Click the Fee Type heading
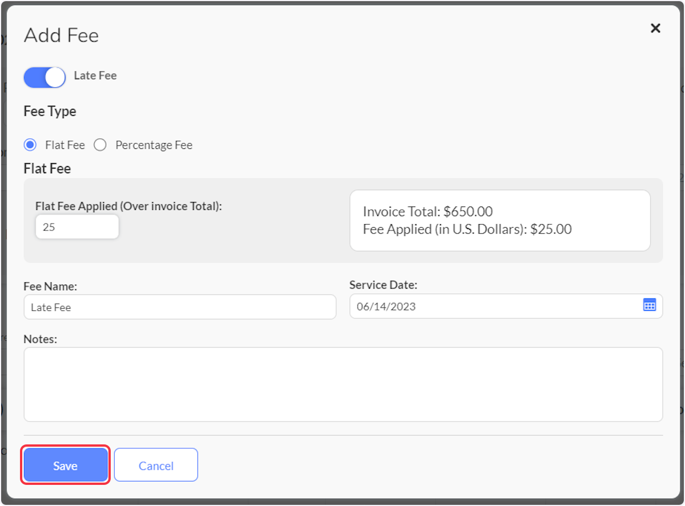The width and height of the screenshot is (685, 506). [x=50, y=111]
